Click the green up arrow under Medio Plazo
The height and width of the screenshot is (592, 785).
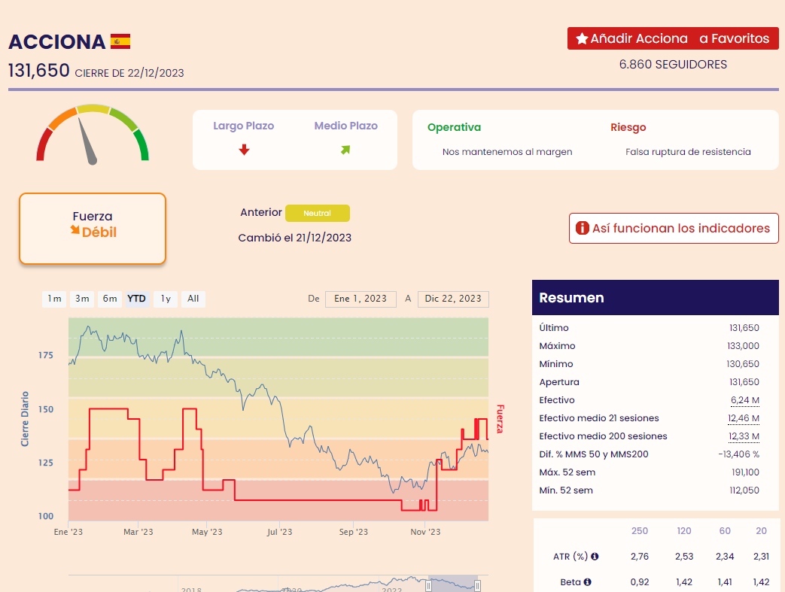tap(345, 150)
